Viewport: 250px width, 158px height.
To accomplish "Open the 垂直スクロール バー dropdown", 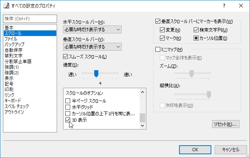I will click(x=92, y=47).
